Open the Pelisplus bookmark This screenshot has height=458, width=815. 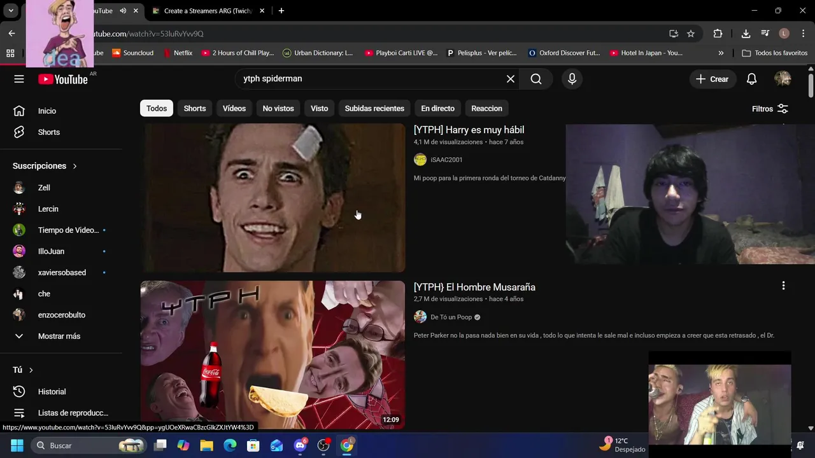[481, 53]
